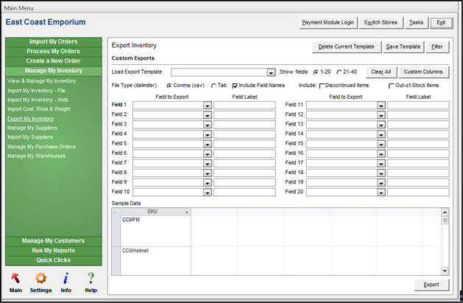Open the Load Export Template dropdown
Image resolution: width=463 pixels, height=303 pixels.
[x=271, y=72]
